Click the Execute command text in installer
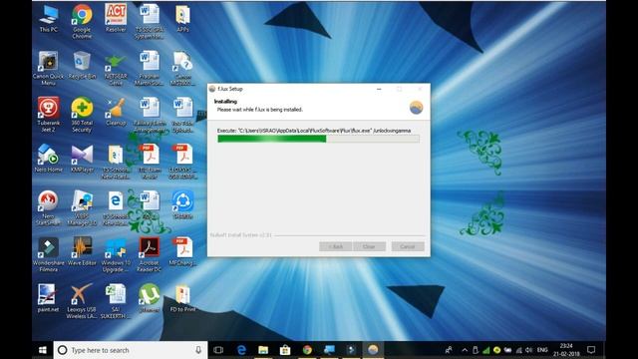Image resolution: width=638 pixels, height=359 pixels. click(314, 131)
